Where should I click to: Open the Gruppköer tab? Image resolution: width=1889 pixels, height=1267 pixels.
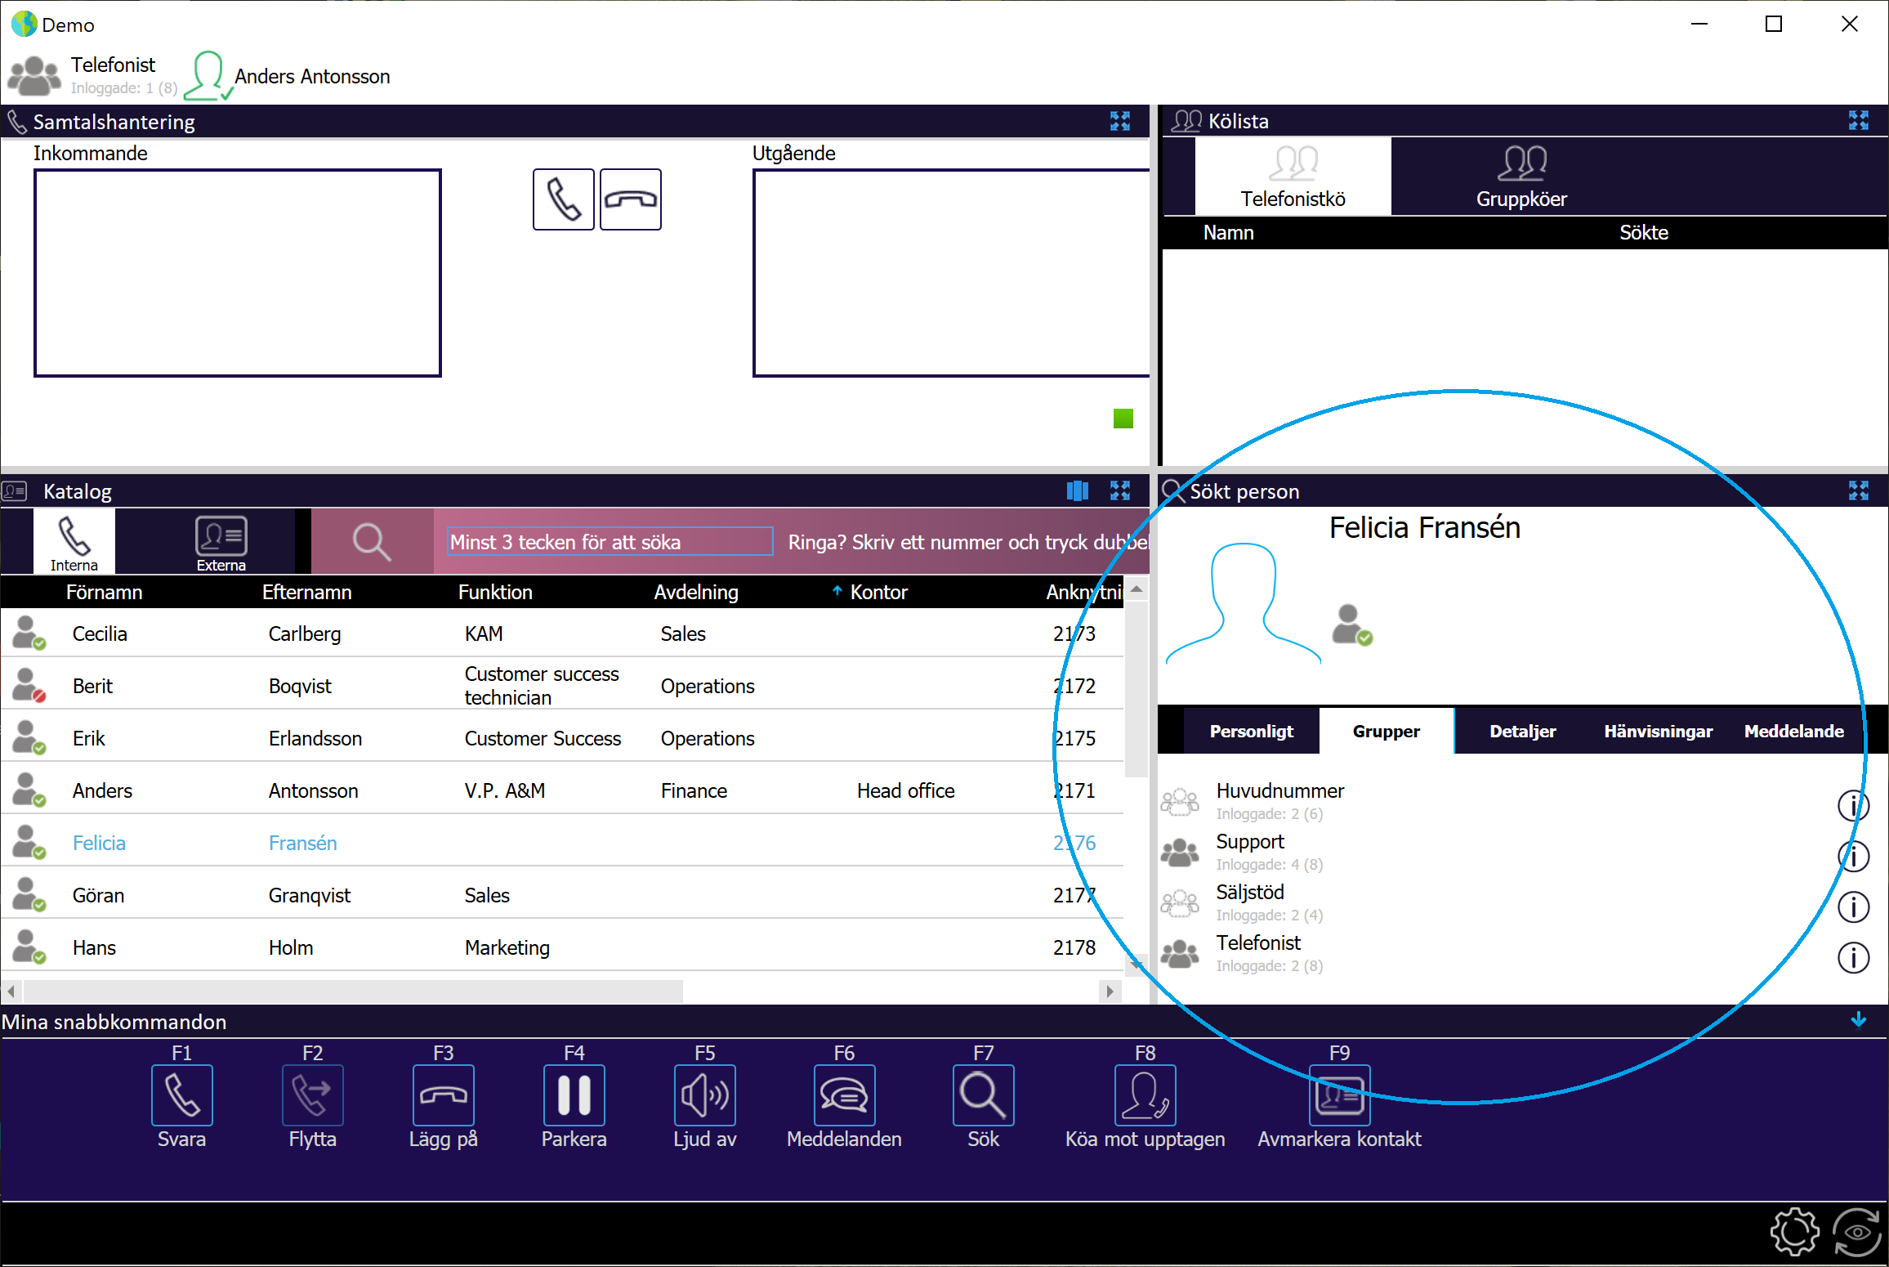[x=1521, y=176]
